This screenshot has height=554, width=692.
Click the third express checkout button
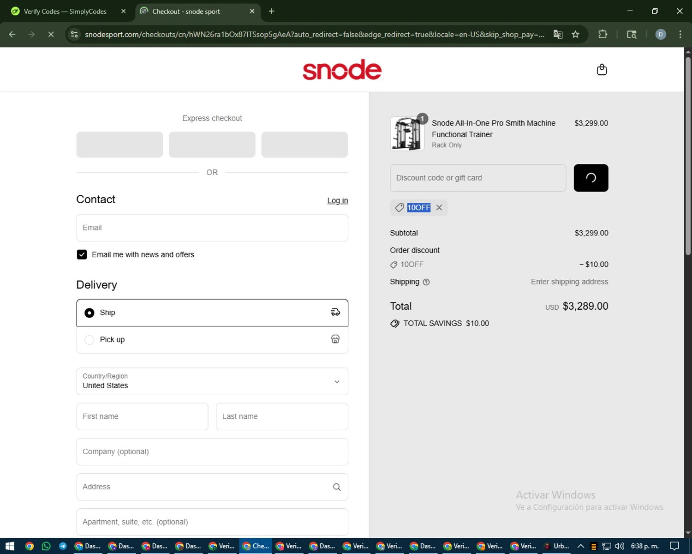pos(304,145)
